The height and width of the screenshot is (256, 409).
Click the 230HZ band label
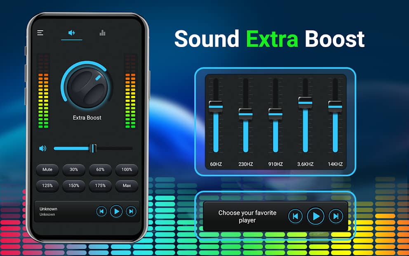point(246,164)
